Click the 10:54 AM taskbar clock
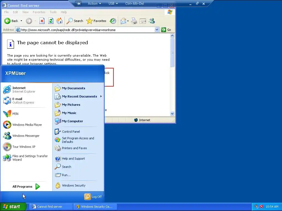 click(272, 207)
